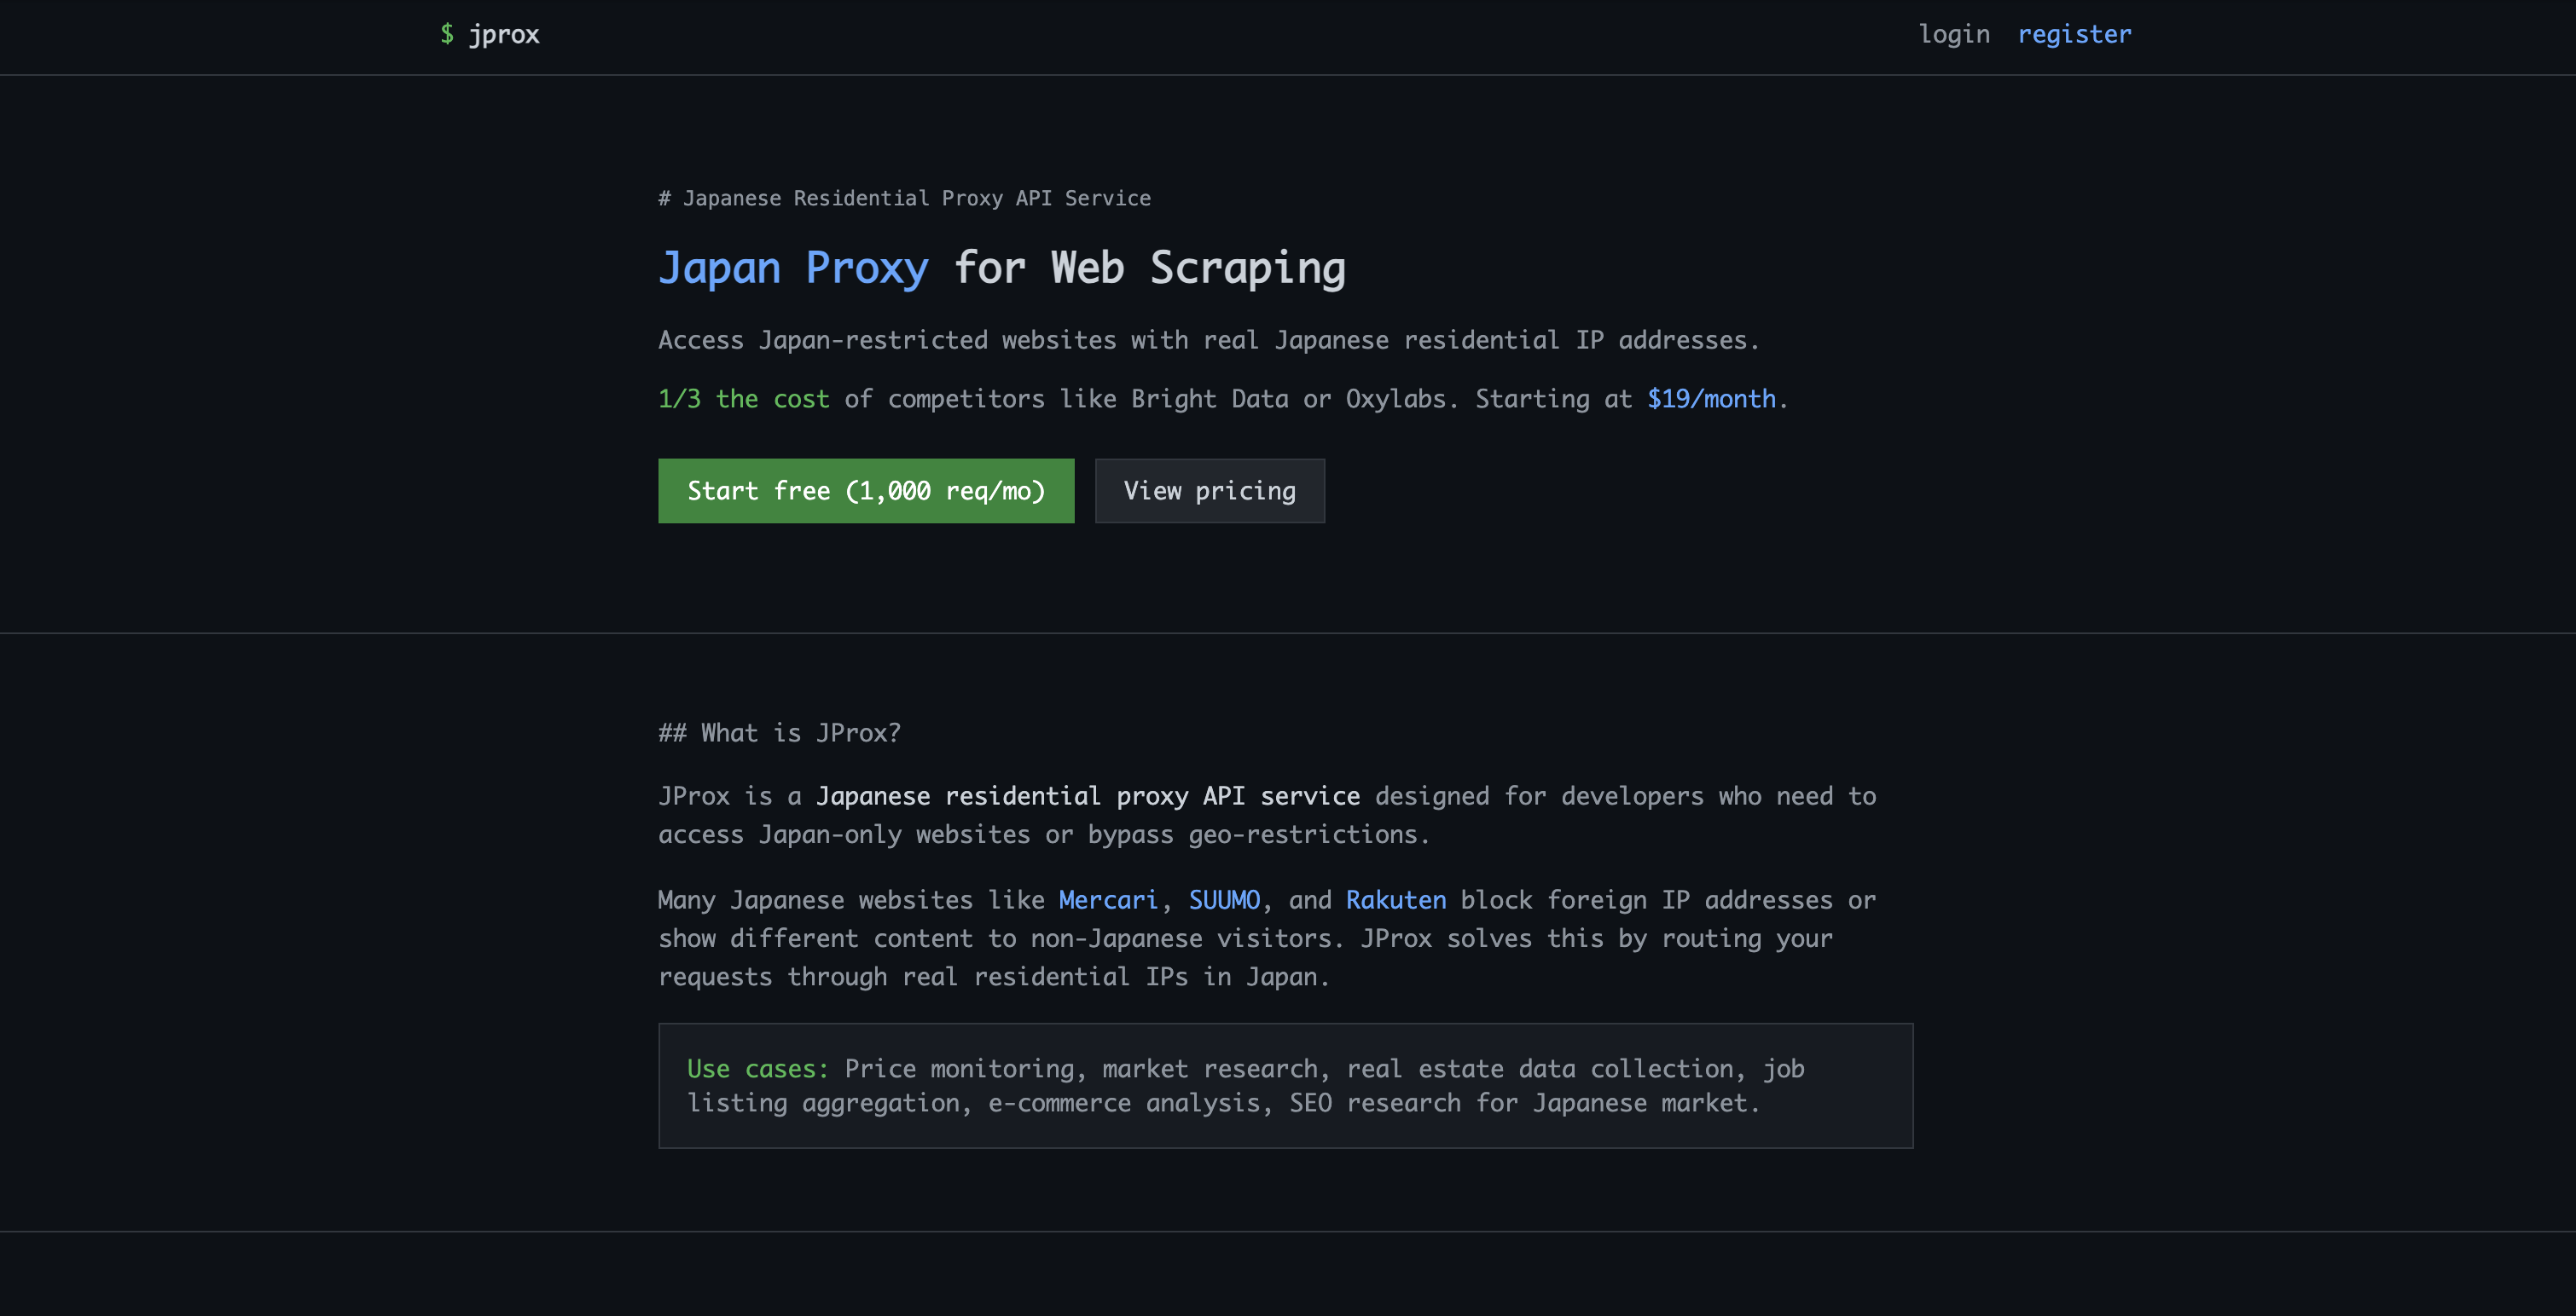Click "Start free (1,000 req/mo)" button
This screenshot has width=2576, height=1316.
tap(865, 491)
